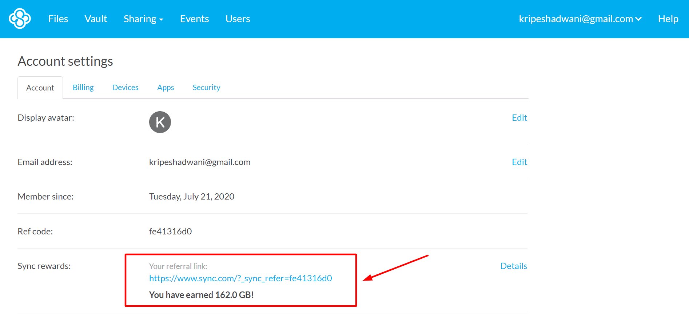Viewport: 689px width, 314px height.
Task: Expand the Sharing dropdown menu
Action: 143,19
